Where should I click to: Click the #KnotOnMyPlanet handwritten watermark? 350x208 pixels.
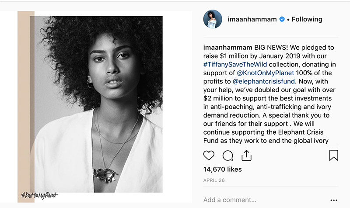(39, 194)
